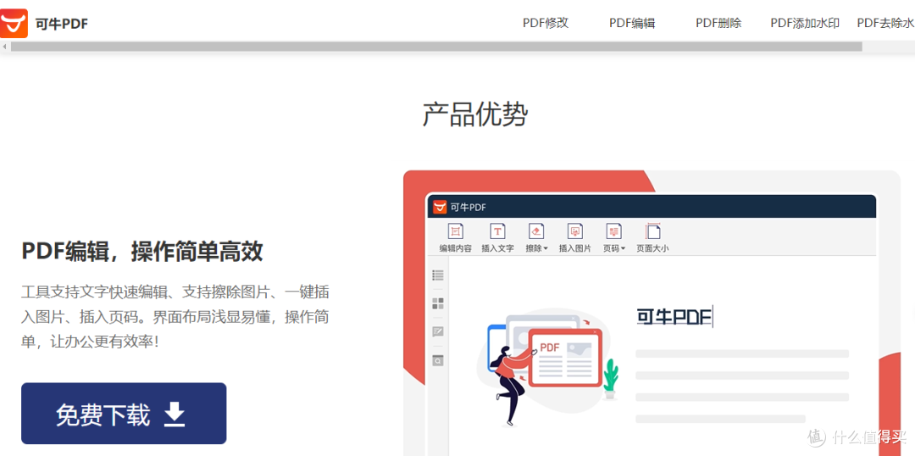Open the search sidebar icon
This screenshot has width=915, height=456.
tap(438, 360)
